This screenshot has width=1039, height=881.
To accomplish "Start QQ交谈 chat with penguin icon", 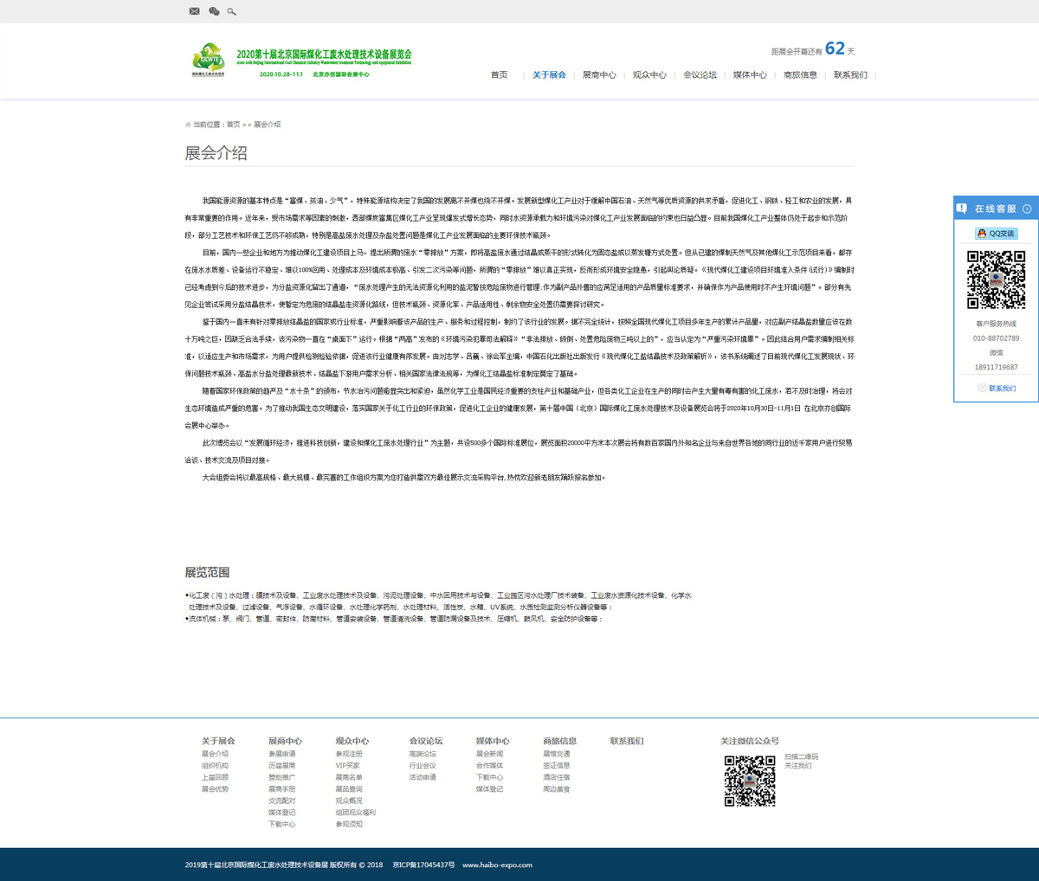I will 996,234.
